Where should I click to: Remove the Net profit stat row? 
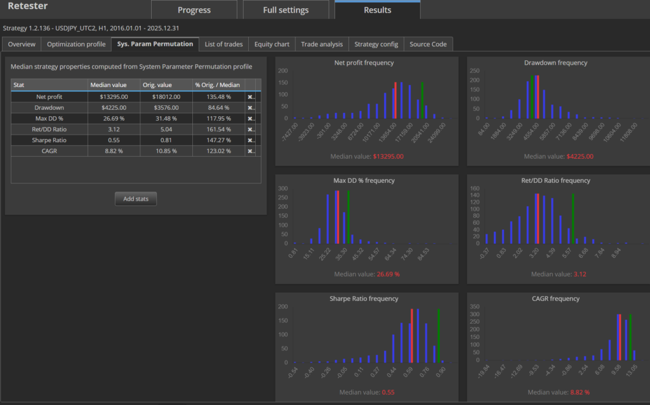(x=250, y=97)
